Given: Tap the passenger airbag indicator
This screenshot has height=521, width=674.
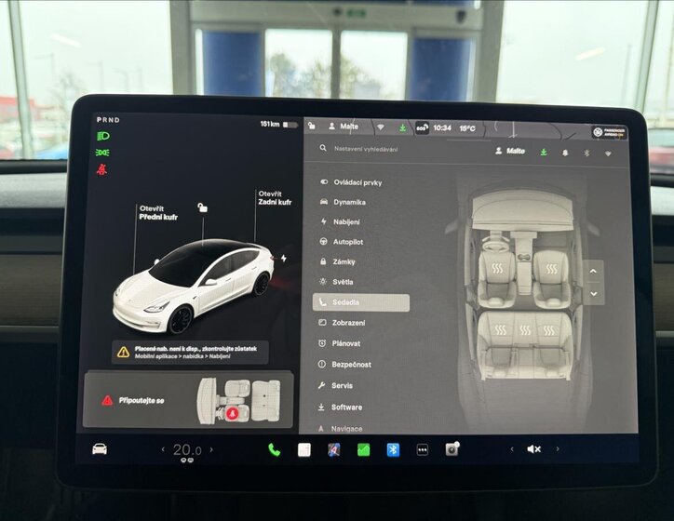Looking at the screenshot, I should point(609,132).
